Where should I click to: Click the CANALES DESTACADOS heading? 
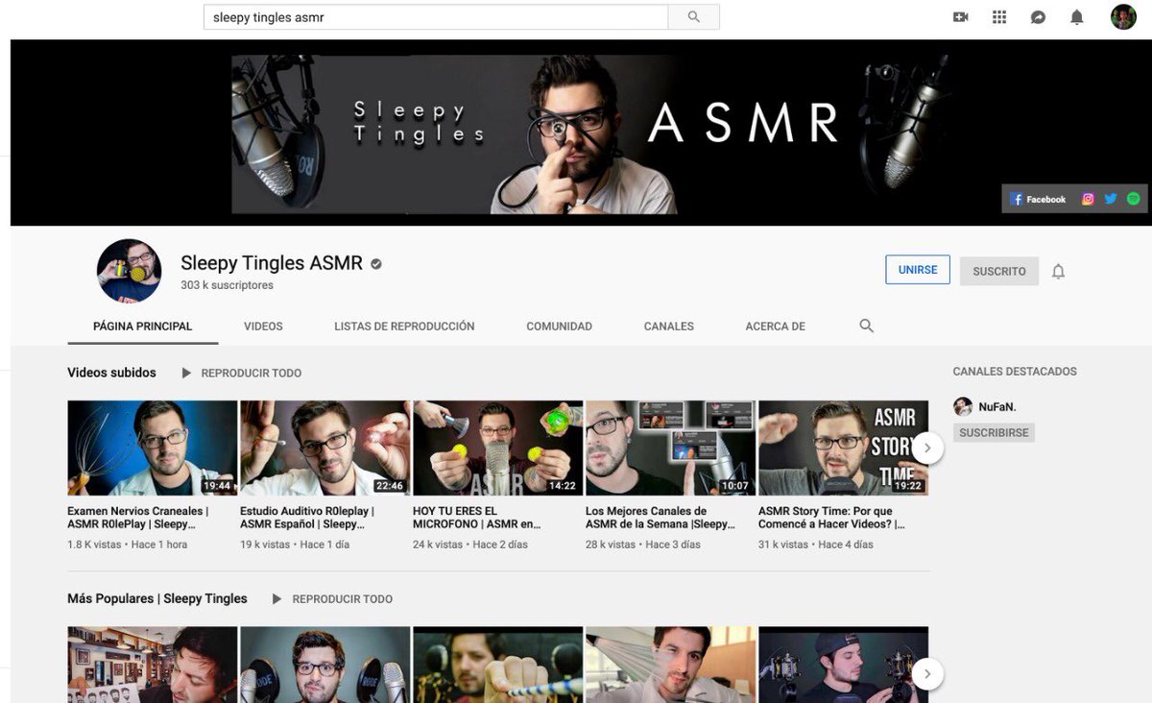(1015, 372)
